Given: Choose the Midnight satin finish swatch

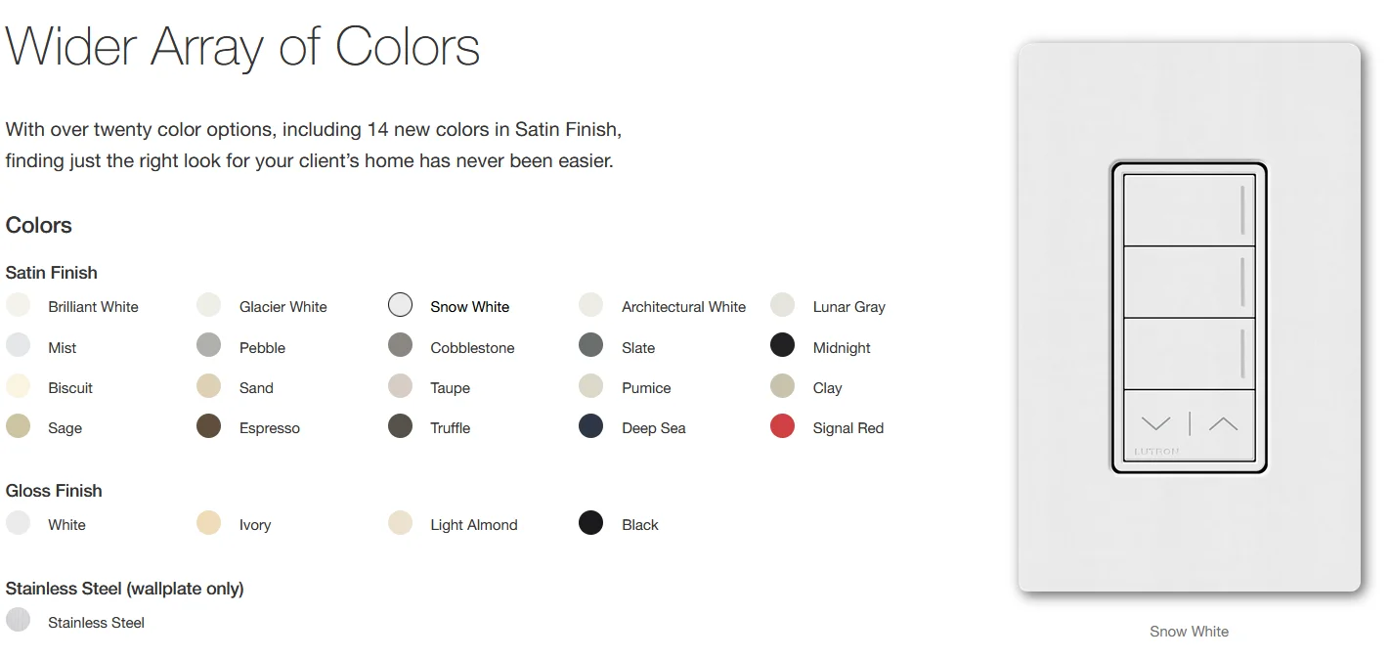Looking at the screenshot, I should (x=782, y=345).
